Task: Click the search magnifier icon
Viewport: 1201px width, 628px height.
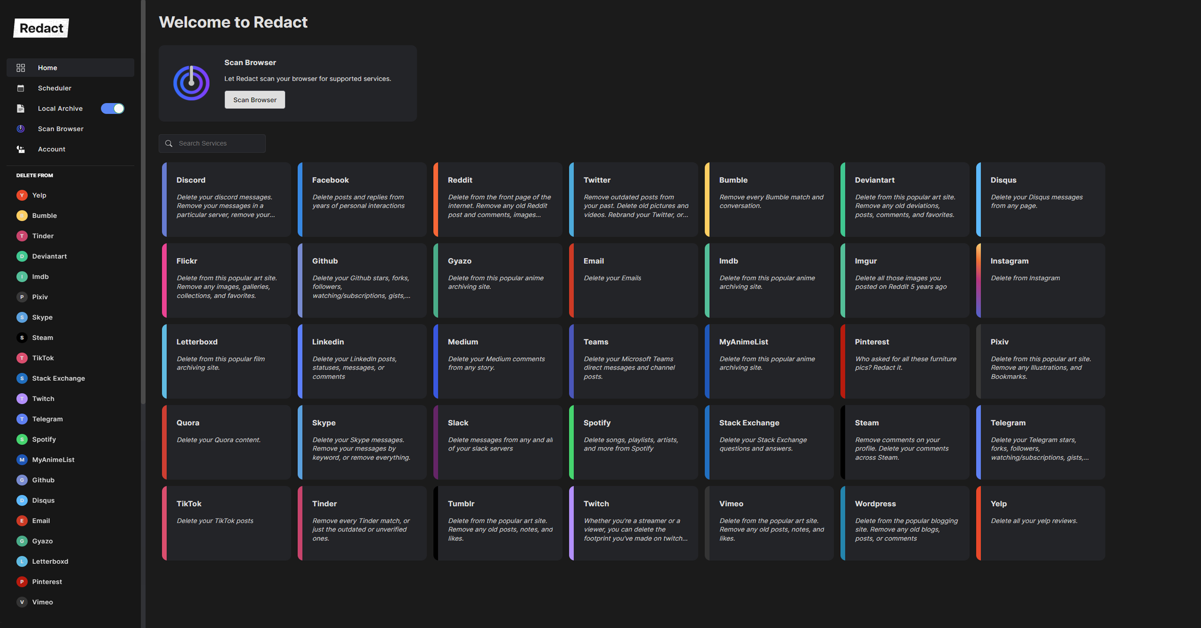Action: pos(169,144)
